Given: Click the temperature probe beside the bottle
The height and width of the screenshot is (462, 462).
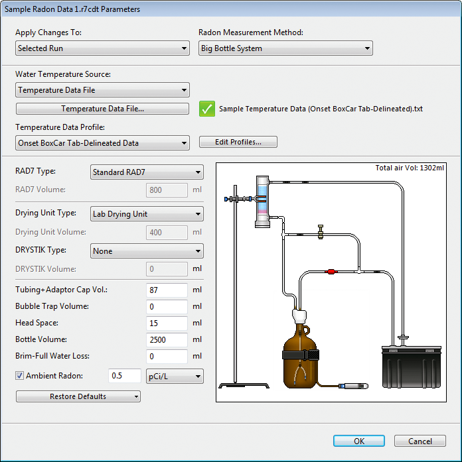Looking at the screenshot, I should pos(353,386).
